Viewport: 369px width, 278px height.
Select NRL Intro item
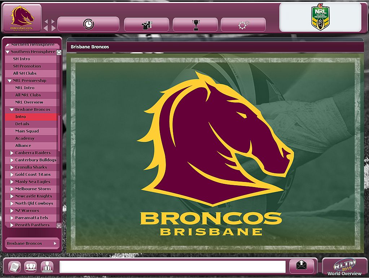(31, 88)
